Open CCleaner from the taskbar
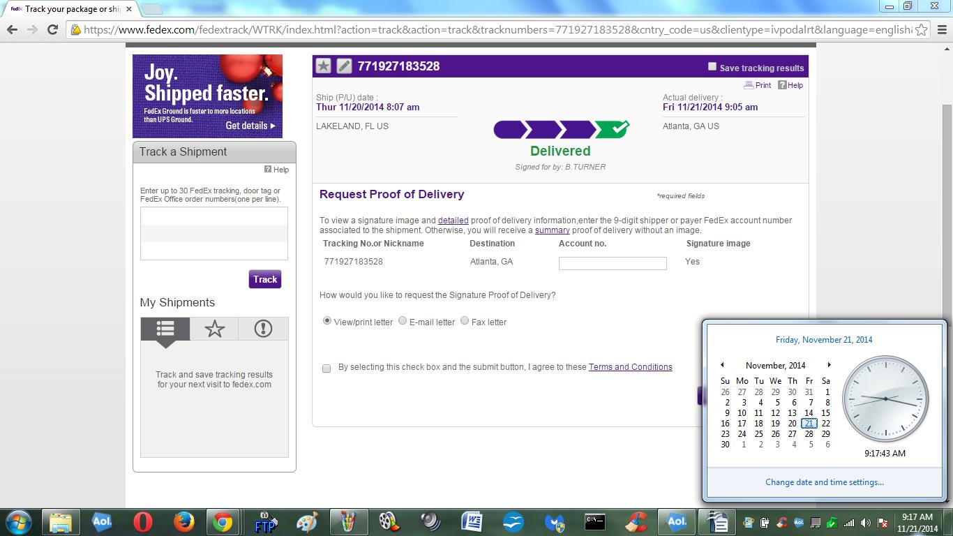 click(636, 522)
